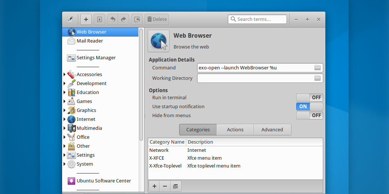
Task: Click the MenuLibre application menu icon
Action: coord(70,19)
